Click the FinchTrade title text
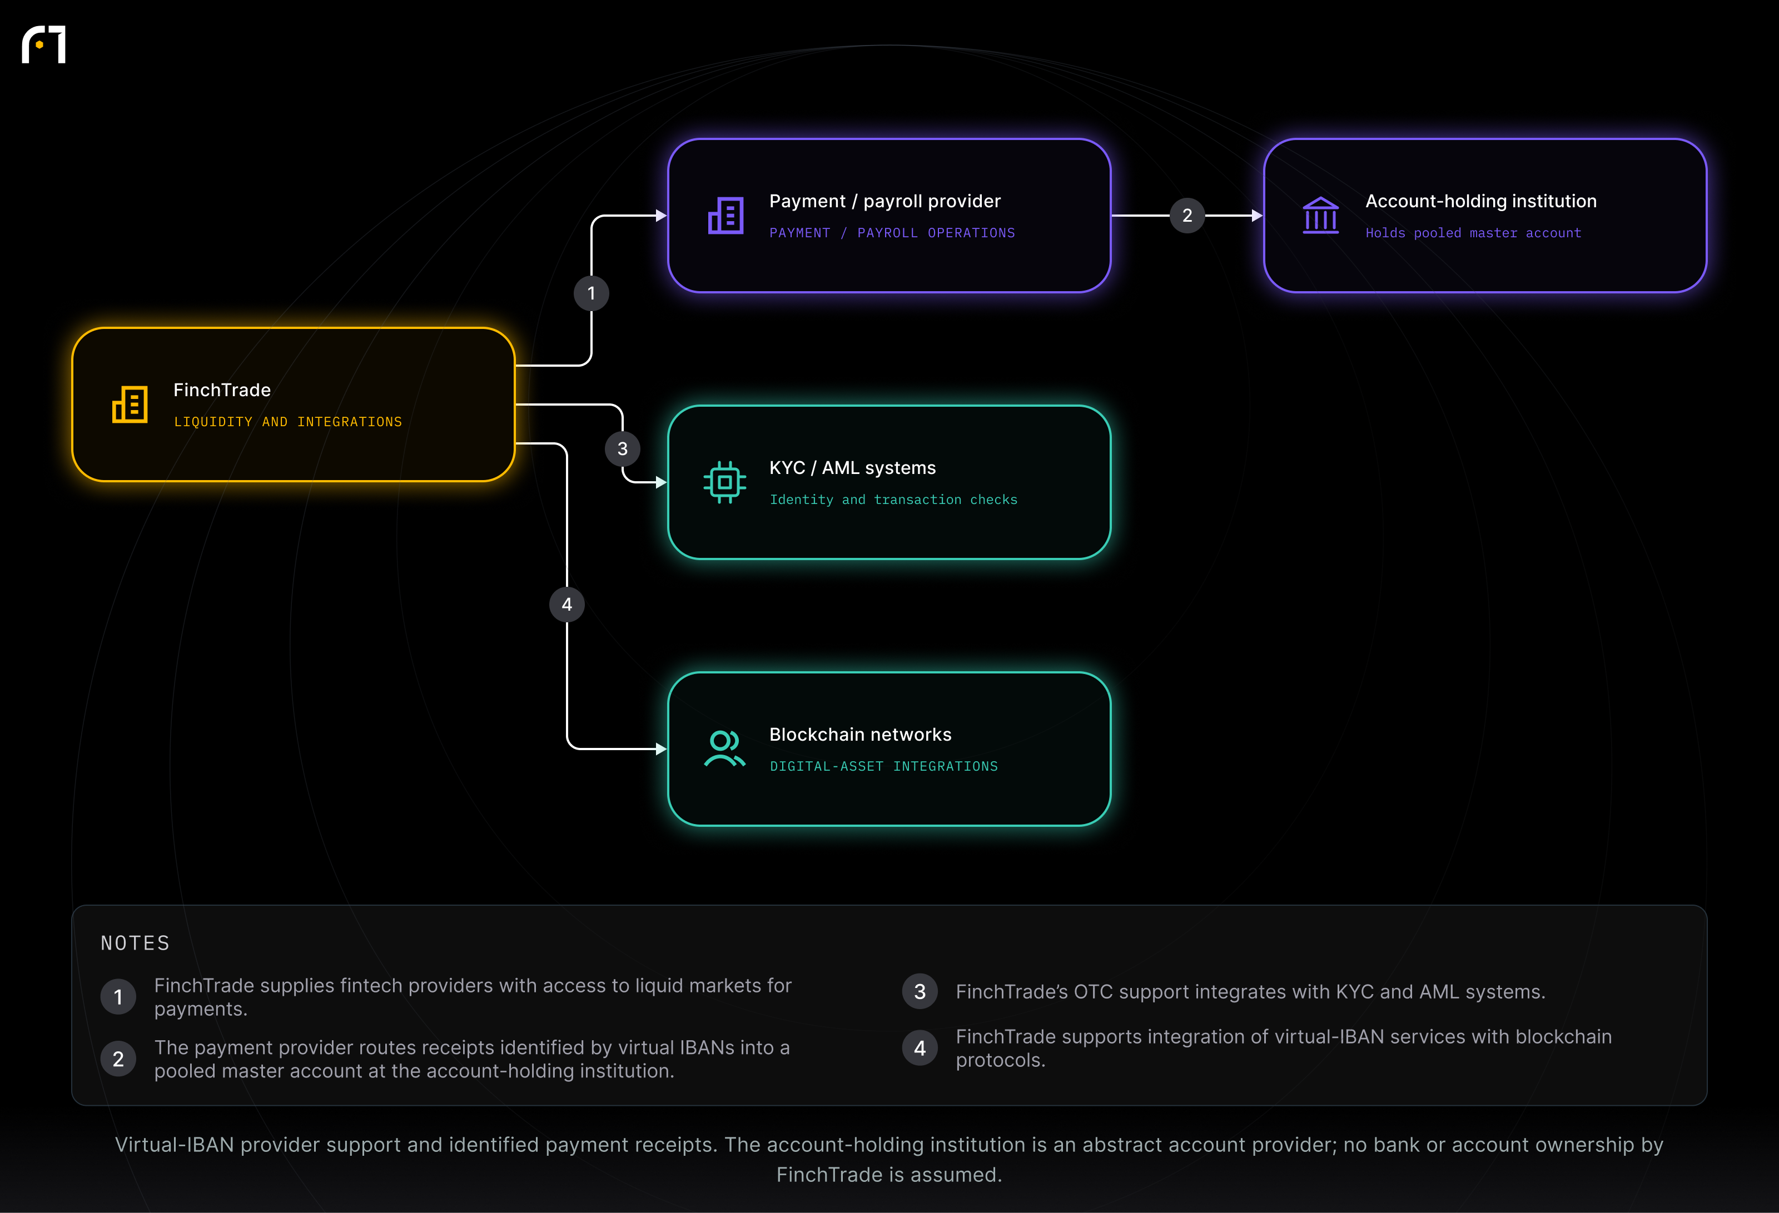 (x=222, y=390)
